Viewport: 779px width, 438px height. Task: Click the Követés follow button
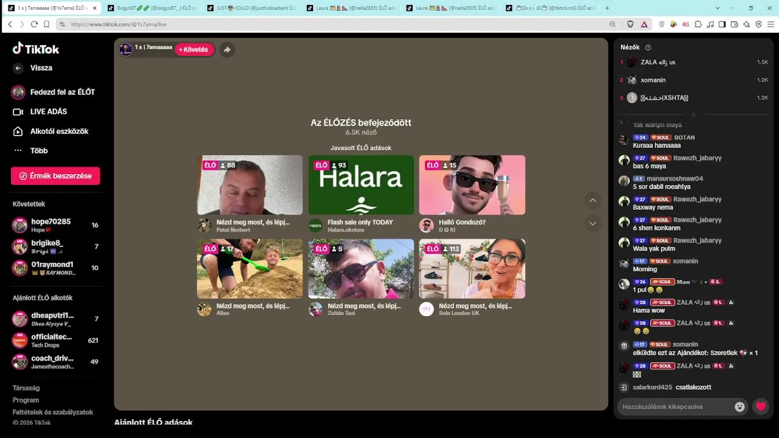[x=194, y=50]
